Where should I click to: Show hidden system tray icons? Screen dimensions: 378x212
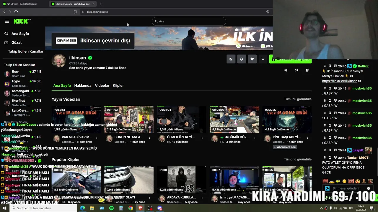pyautogui.click(x=321, y=208)
